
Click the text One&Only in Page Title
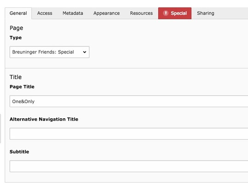(23, 101)
